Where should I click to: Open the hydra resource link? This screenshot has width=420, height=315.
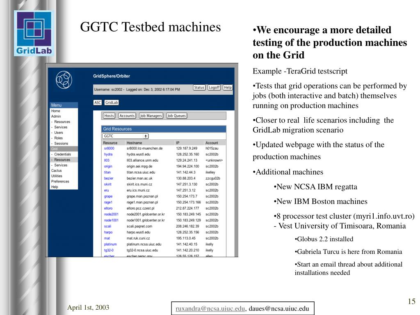tap(108, 154)
